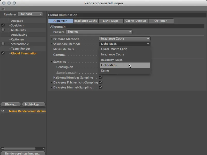Click the scrollbar left arrow

click(x=2, y=149)
